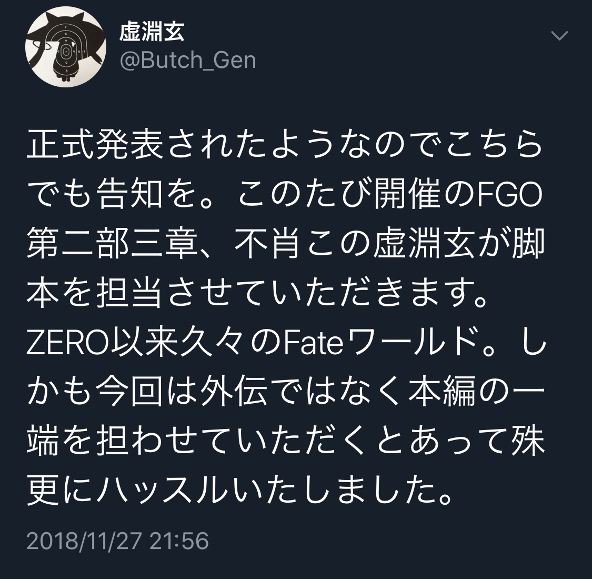Screen dimensions: 592x579
Task: Click the phrase 第二部三章 in tweet
Action: coord(113,245)
